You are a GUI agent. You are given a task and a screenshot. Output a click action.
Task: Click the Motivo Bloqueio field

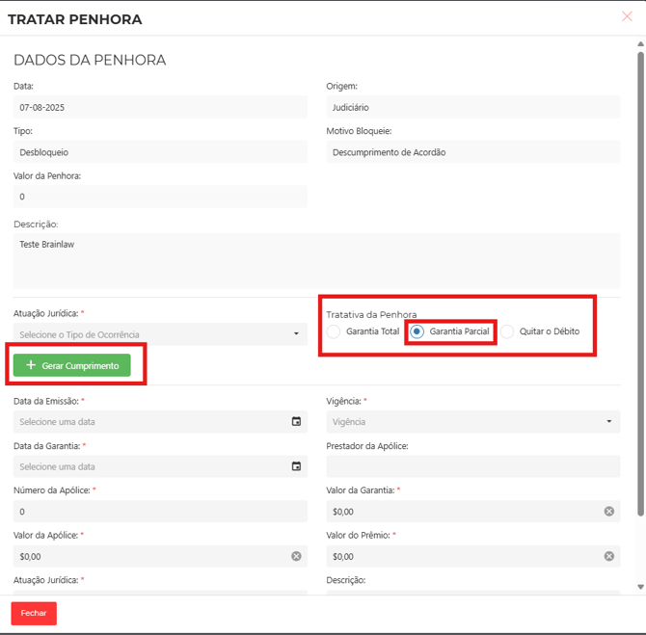point(472,152)
